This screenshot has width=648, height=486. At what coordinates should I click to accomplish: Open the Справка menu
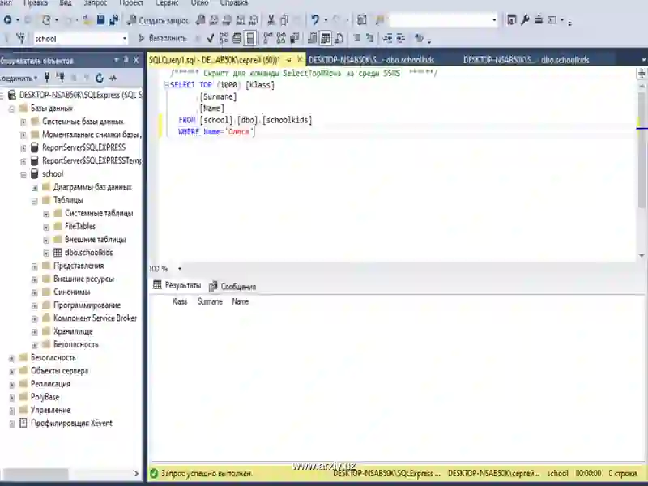click(234, 3)
